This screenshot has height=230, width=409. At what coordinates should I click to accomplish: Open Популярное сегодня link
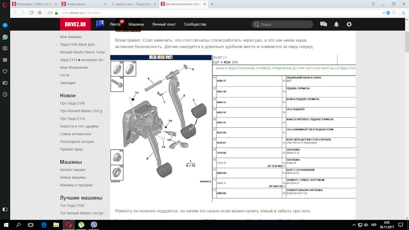[77, 141]
